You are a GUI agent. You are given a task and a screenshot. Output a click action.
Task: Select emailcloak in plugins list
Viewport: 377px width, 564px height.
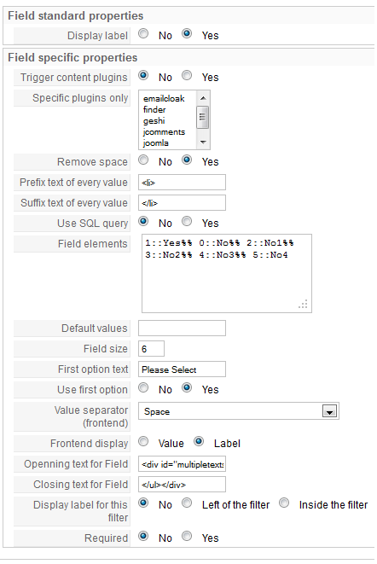coord(164,99)
